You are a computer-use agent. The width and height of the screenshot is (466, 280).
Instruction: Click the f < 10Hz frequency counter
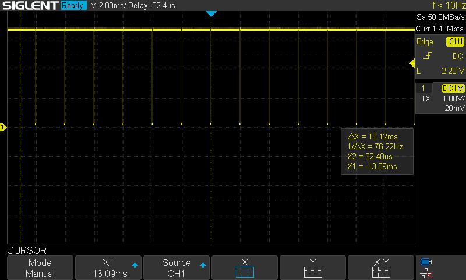pyautogui.click(x=449, y=5)
